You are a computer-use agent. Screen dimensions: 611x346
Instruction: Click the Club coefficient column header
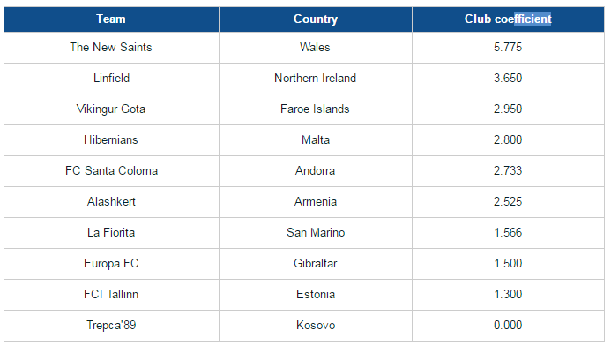pyautogui.click(x=508, y=19)
